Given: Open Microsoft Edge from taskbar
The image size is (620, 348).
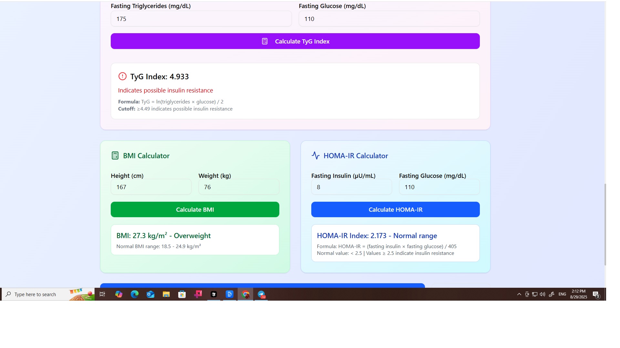Looking at the screenshot, I should (134, 294).
